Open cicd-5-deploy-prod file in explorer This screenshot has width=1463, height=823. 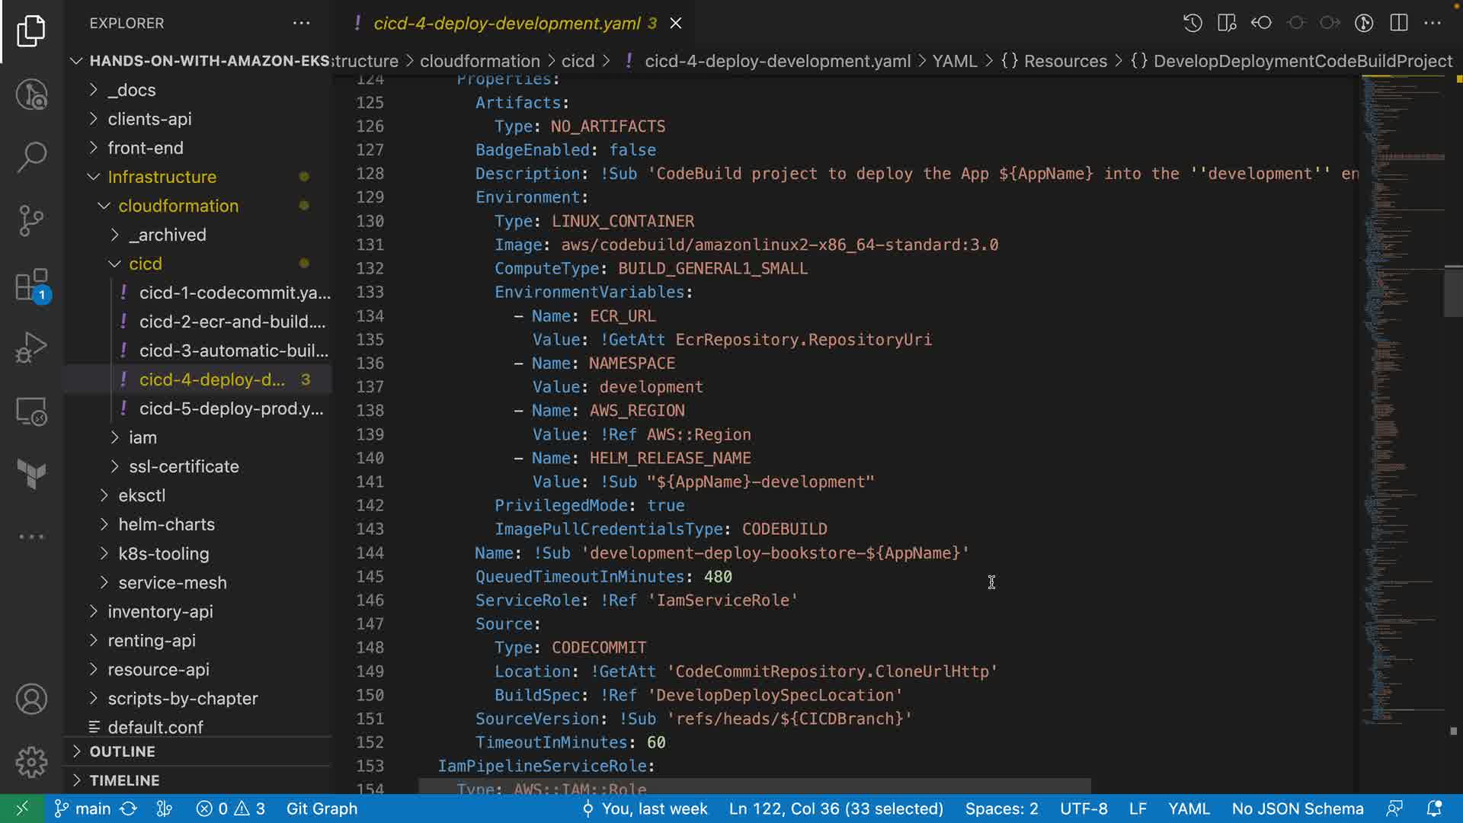click(231, 408)
